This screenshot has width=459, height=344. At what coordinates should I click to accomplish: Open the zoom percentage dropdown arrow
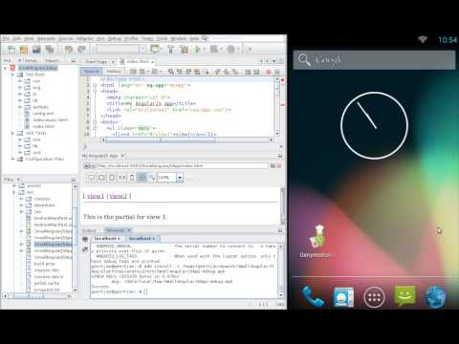pyautogui.click(x=180, y=178)
